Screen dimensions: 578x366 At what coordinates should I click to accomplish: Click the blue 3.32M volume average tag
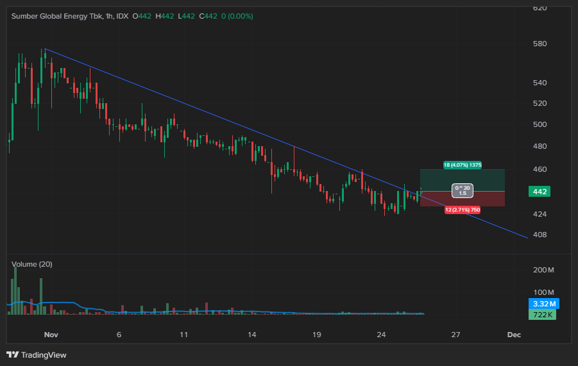click(x=544, y=304)
